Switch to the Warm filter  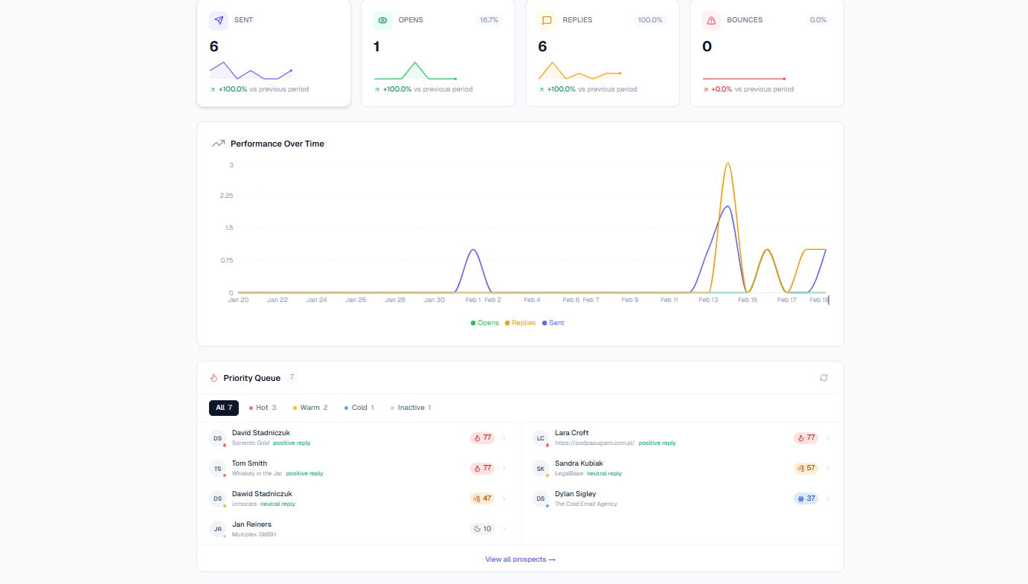pyautogui.click(x=309, y=407)
